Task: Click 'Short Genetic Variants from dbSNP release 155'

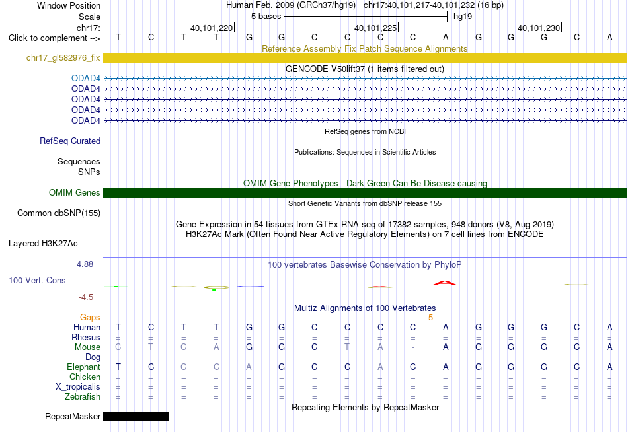Action: pyautogui.click(x=365, y=203)
